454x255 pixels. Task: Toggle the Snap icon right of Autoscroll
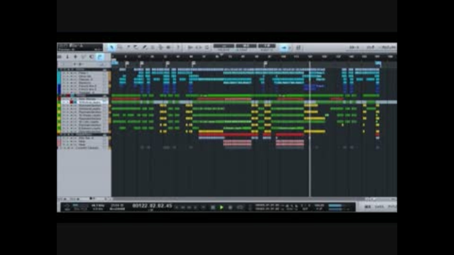[298, 48]
